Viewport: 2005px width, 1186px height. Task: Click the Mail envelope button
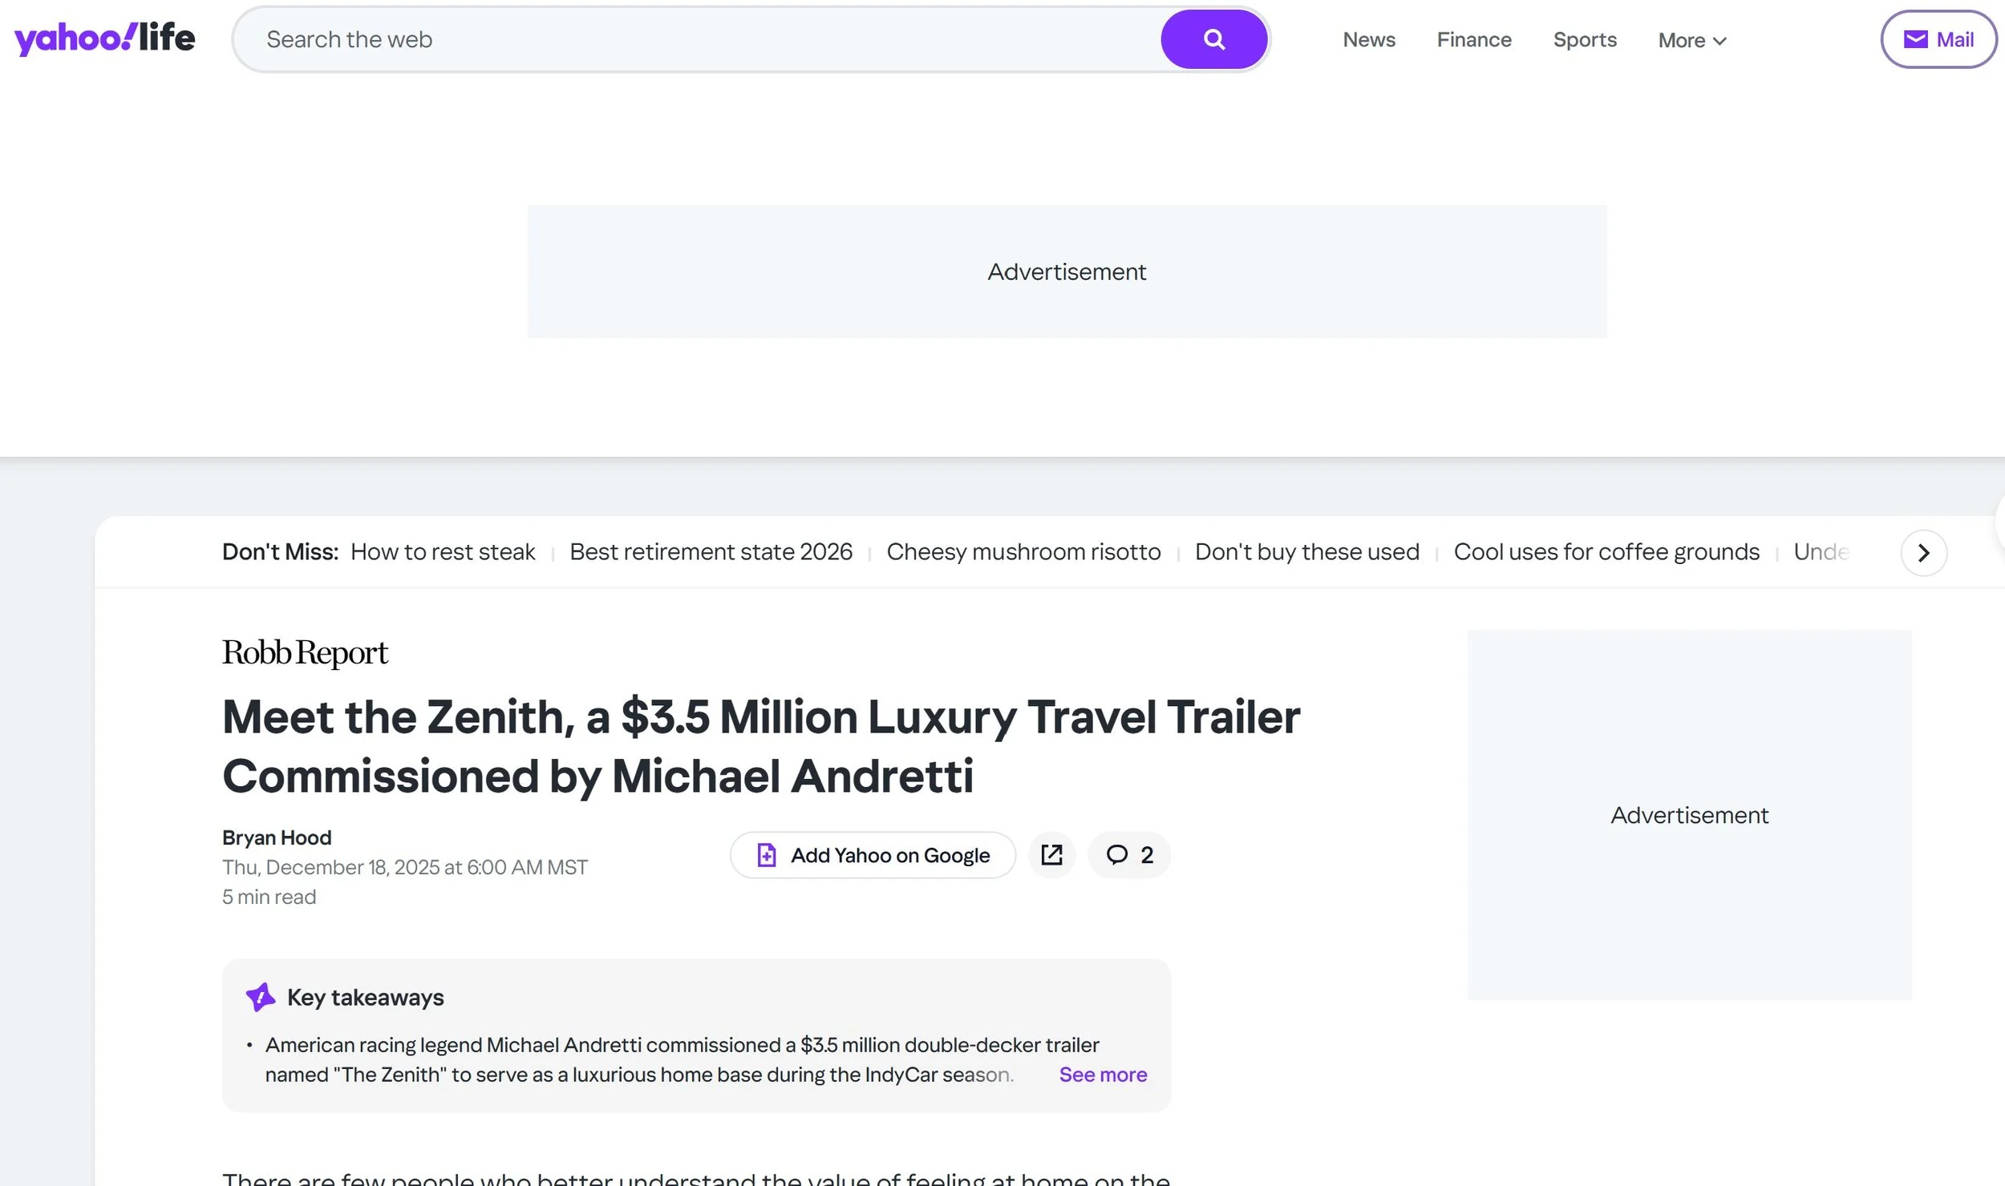[1938, 39]
